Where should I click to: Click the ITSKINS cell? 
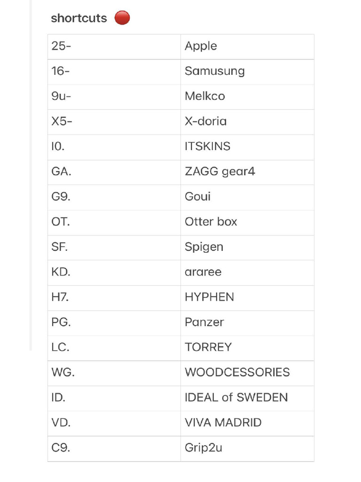tap(247, 147)
